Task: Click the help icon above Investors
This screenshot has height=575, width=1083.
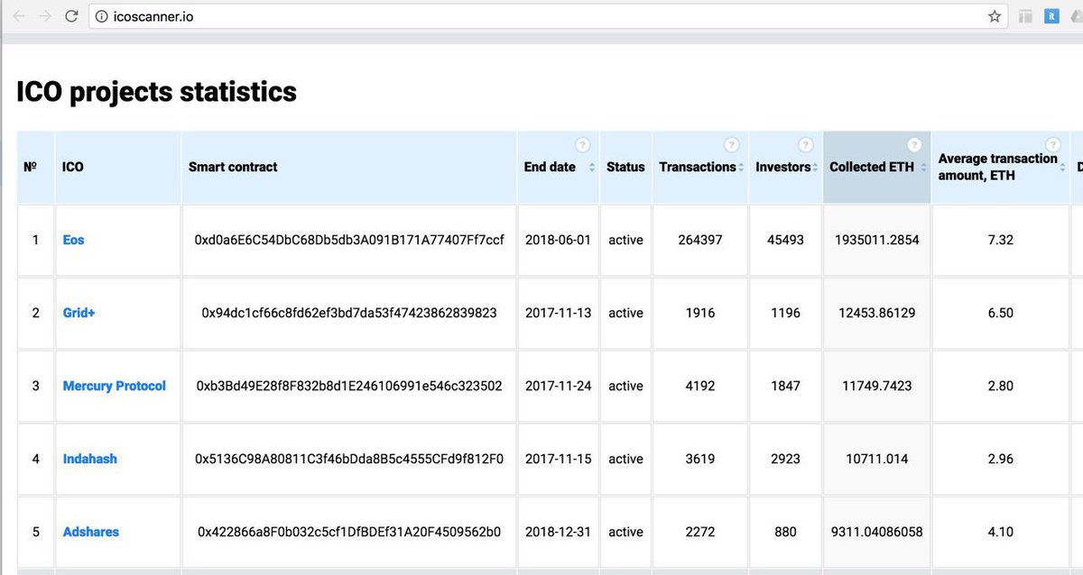Action: coord(806,144)
